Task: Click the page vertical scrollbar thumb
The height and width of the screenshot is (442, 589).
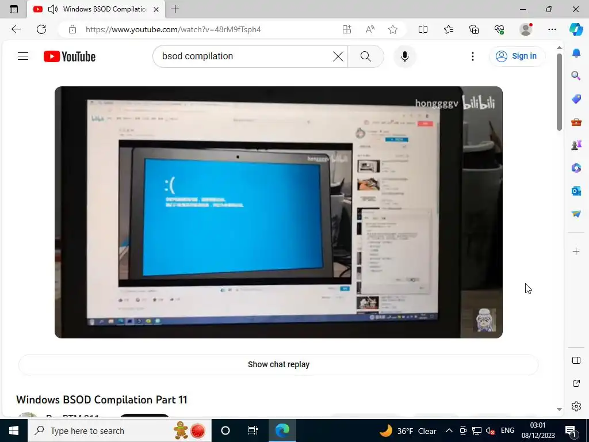Action: [x=559, y=92]
